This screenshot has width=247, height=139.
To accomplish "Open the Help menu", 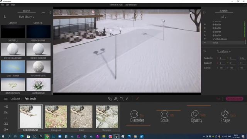I will tap(13, 5).
